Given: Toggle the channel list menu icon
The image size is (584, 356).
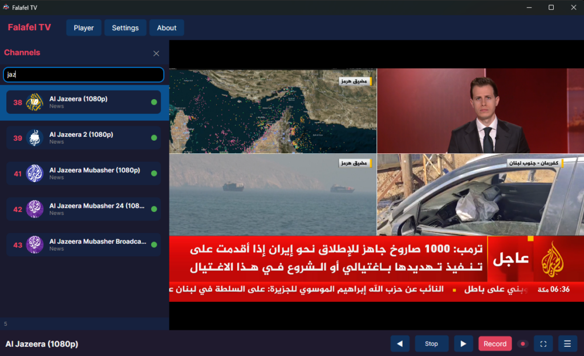Looking at the screenshot, I should tap(567, 343).
